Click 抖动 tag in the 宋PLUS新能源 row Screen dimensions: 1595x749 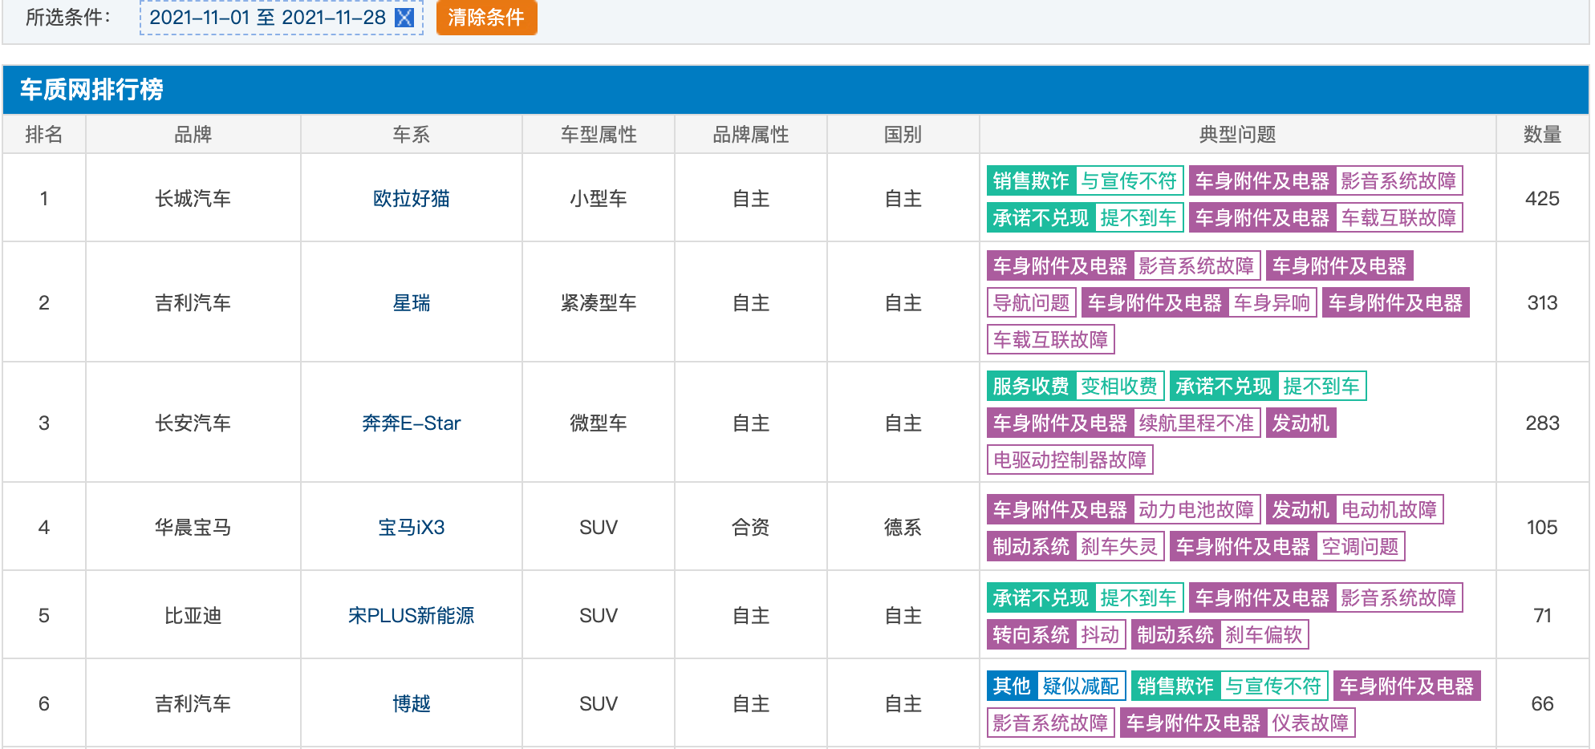tap(1100, 635)
